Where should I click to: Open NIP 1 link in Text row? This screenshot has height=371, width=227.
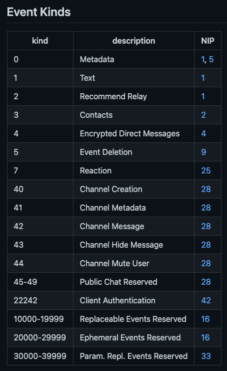(x=203, y=78)
